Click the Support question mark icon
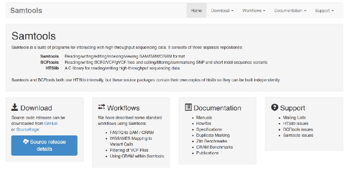Screen dimensions: 353x175 tap(274, 107)
